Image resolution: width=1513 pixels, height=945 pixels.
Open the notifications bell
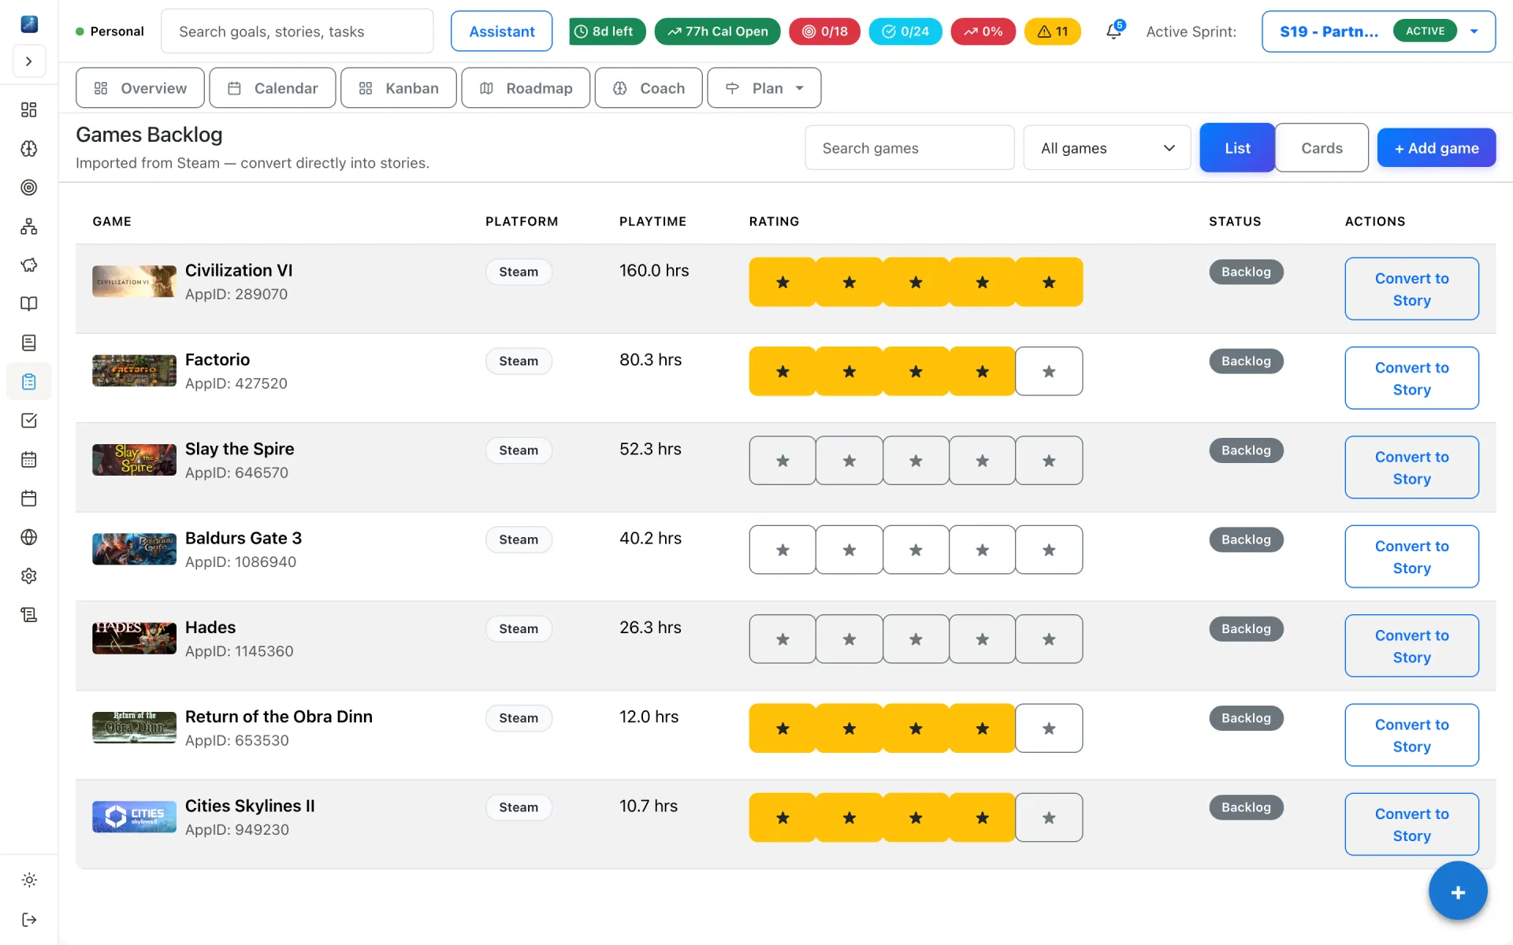(1113, 31)
